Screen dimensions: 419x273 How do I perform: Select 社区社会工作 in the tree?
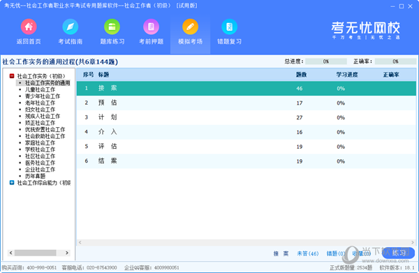coord(40,156)
